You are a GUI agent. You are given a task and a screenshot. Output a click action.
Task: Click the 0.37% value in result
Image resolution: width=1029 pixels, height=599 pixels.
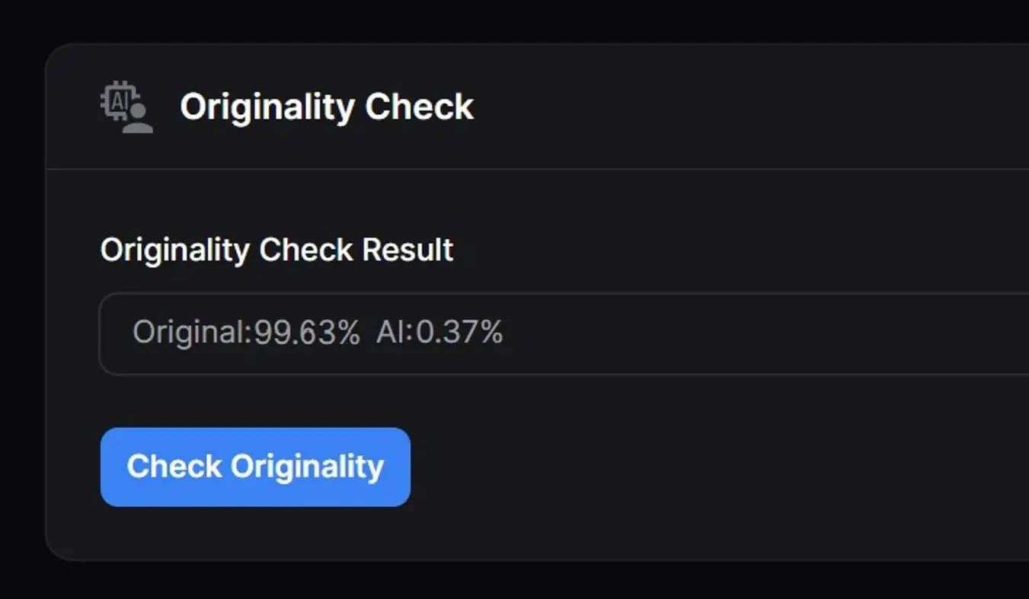click(459, 333)
